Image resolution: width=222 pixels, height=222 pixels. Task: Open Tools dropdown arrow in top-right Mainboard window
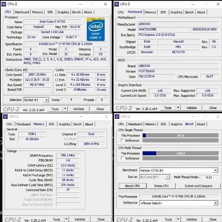coord(178,108)
